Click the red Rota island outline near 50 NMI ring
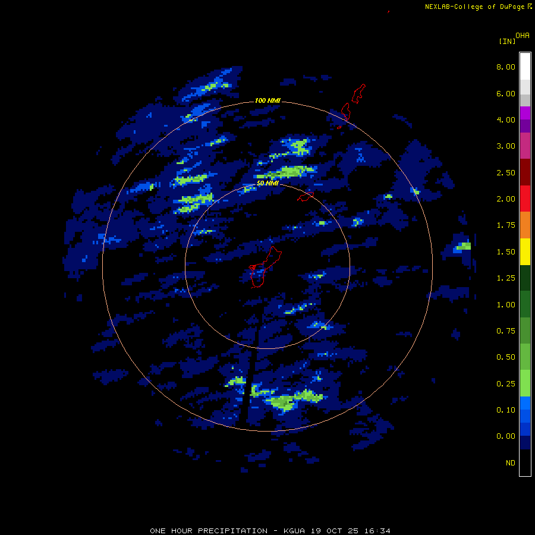The height and width of the screenshot is (535, 535). (306, 197)
